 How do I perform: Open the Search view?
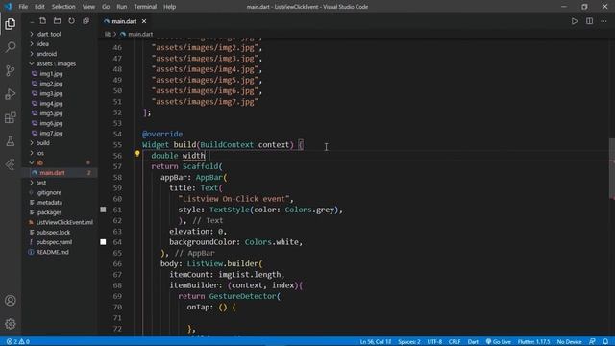point(11,47)
